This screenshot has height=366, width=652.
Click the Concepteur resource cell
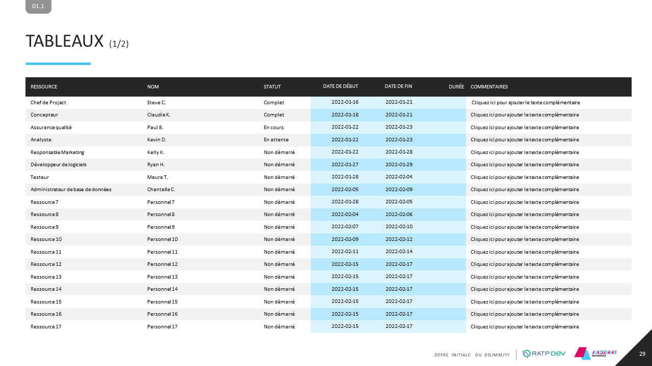pos(44,115)
